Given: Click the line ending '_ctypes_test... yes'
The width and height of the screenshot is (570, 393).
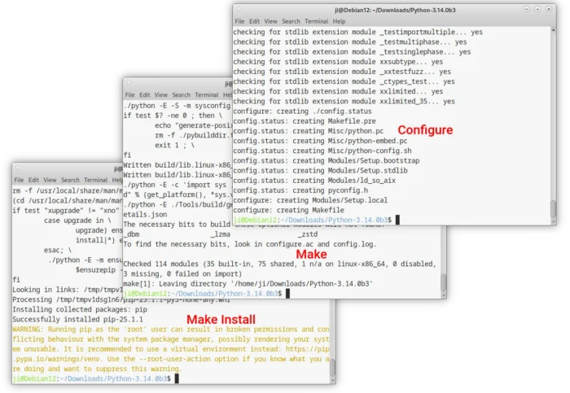Looking at the screenshot, I should click(x=344, y=81).
